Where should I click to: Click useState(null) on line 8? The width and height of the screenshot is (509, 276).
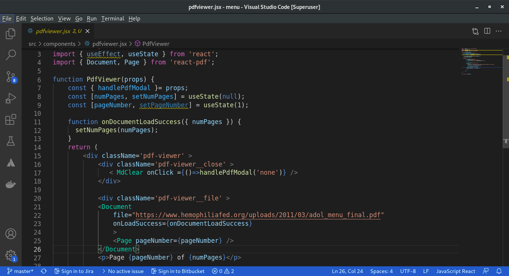(x=215, y=96)
